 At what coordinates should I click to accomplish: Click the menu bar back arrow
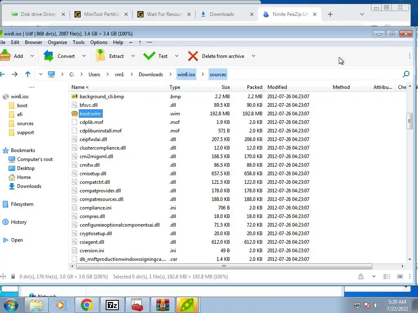pos(131,42)
